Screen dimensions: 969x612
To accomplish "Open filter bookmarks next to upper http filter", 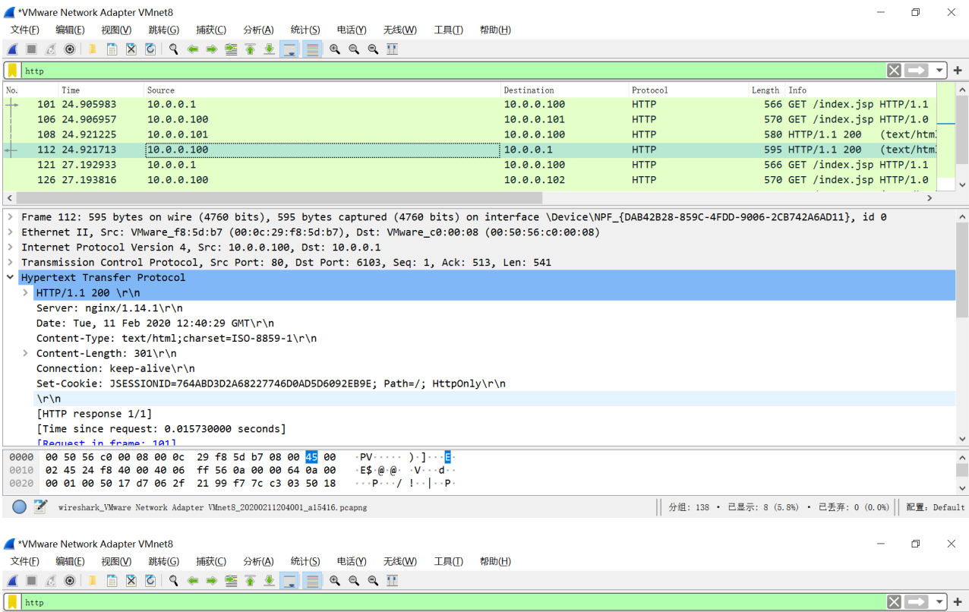I will tap(13, 71).
